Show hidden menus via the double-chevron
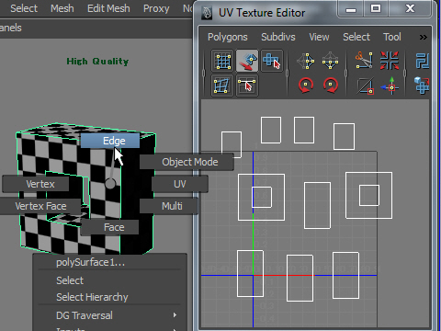The width and height of the screenshot is (441, 331). [423, 38]
